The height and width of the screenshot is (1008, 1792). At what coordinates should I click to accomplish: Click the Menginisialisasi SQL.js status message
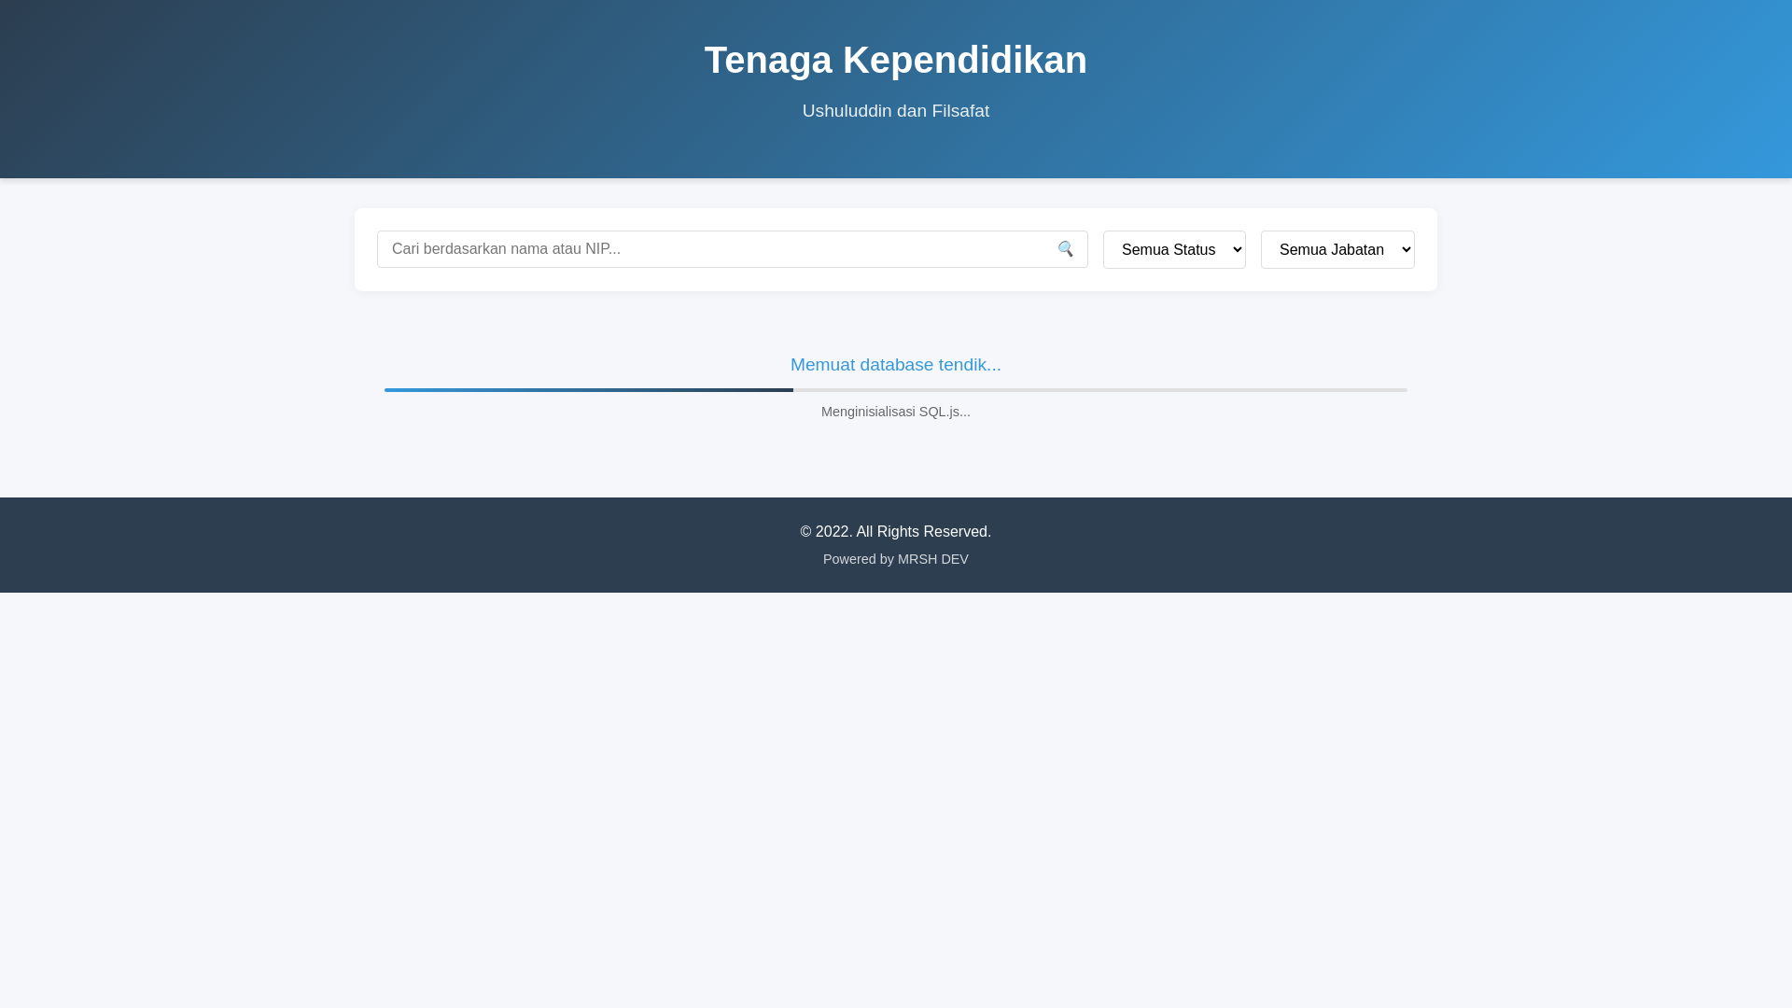tap(895, 412)
